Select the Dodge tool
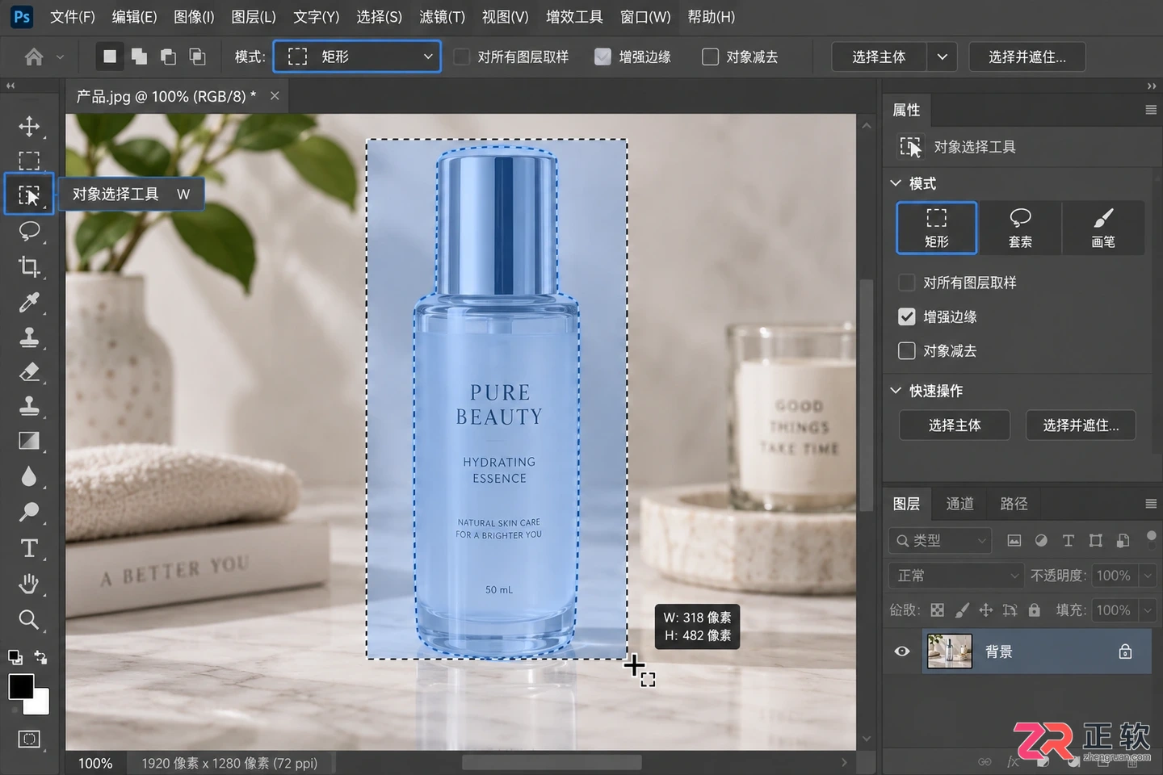The width and height of the screenshot is (1163, 775). (x=29, y=512)
